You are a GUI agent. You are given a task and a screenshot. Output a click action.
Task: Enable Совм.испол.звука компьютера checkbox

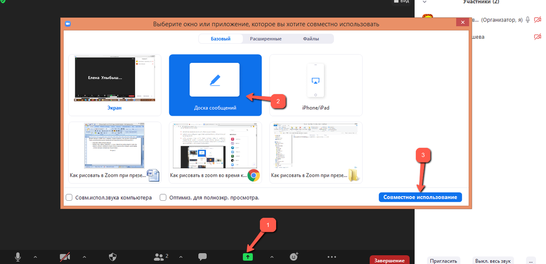pyautogui.click(x=69, y=198)
